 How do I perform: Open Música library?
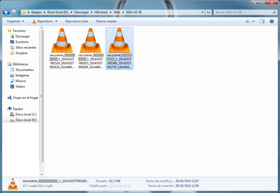[x=20, y=81]
